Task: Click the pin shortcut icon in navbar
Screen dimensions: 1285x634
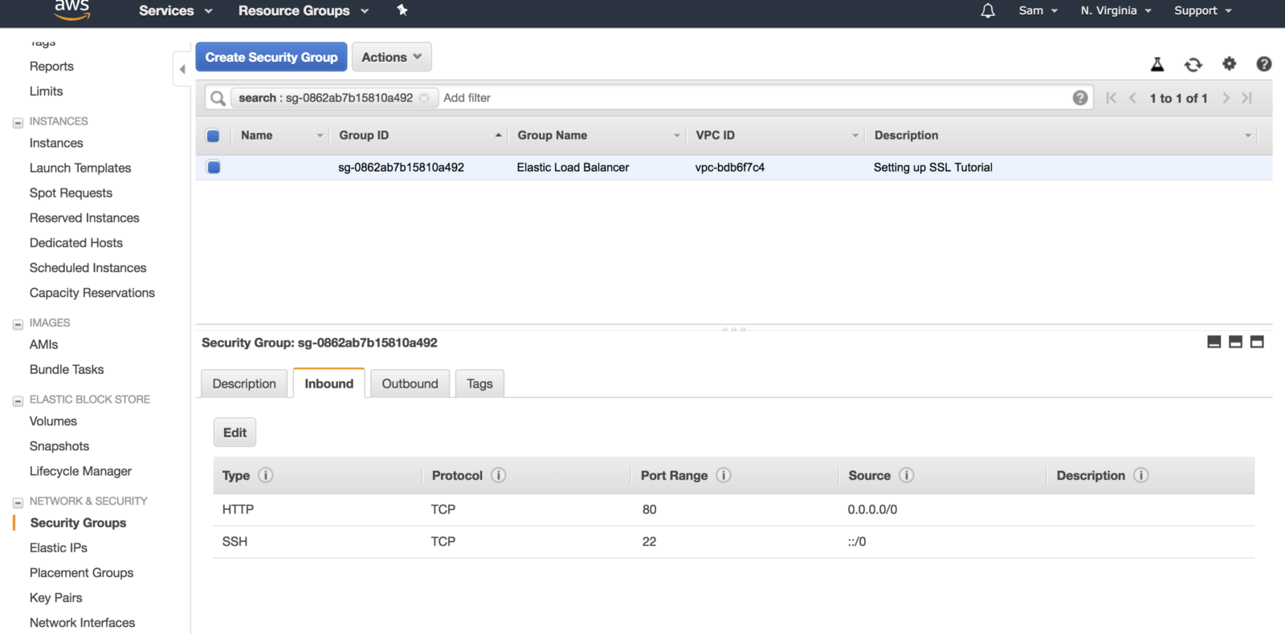Action: pyautogui.click(x=402, y=10)
